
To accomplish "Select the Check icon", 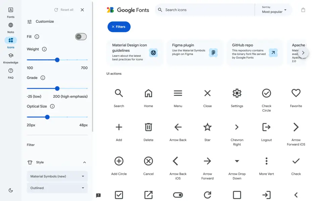I will point(296,161).
